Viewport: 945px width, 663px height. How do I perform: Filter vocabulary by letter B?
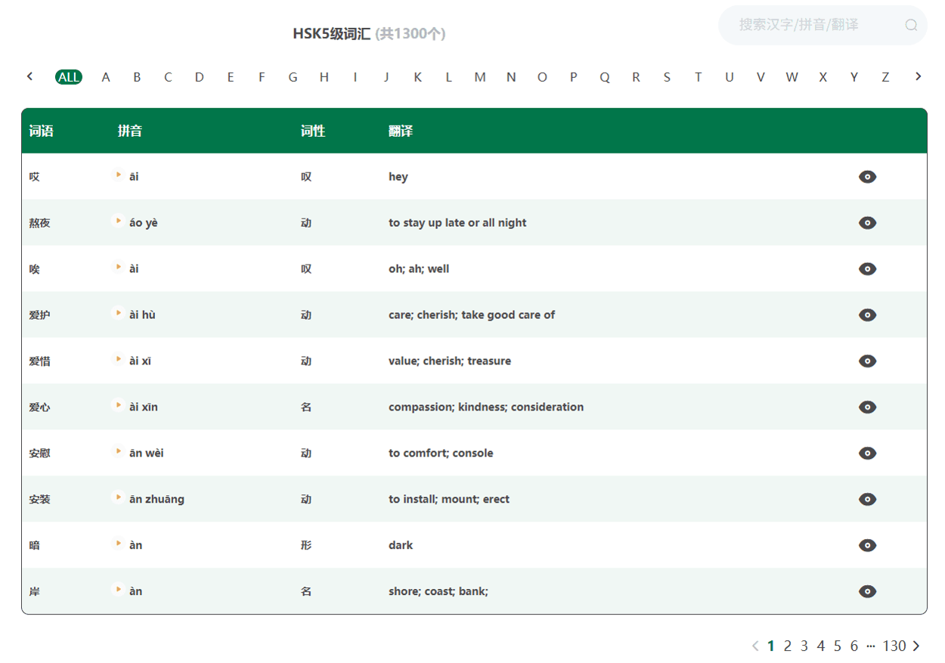137,76
